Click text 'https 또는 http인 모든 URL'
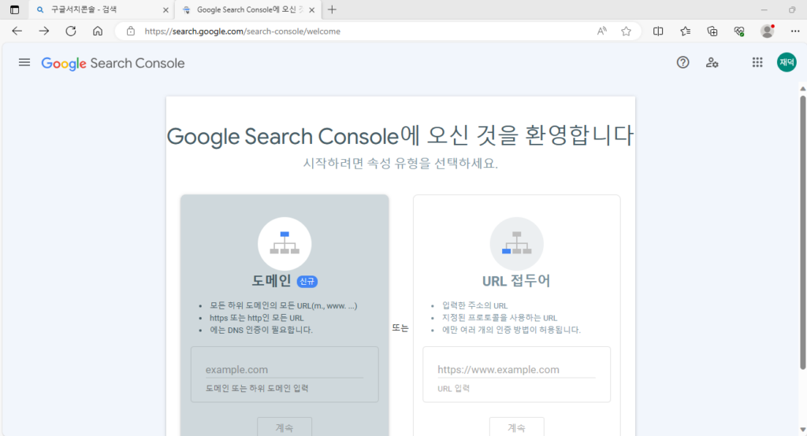Viewport: 807px width, 436px height. tap(256, 318)
